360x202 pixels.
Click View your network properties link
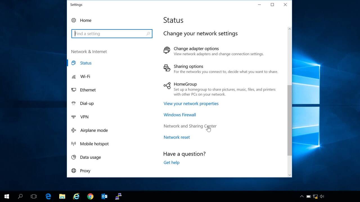point(191,104)
